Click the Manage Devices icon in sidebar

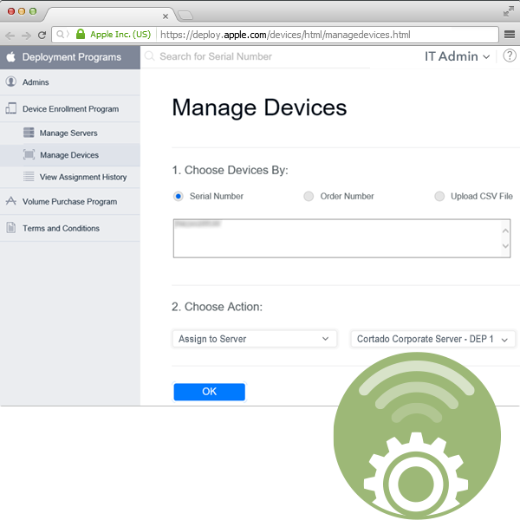click(x=29, y=154)
